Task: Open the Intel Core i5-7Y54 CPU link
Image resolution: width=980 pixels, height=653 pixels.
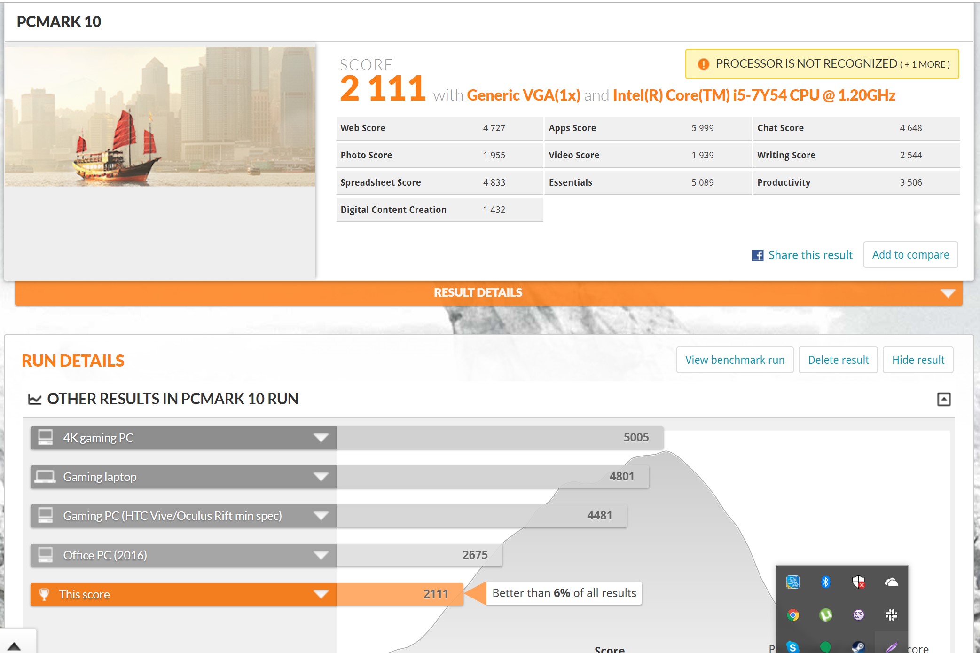Action: pos(754,95)
